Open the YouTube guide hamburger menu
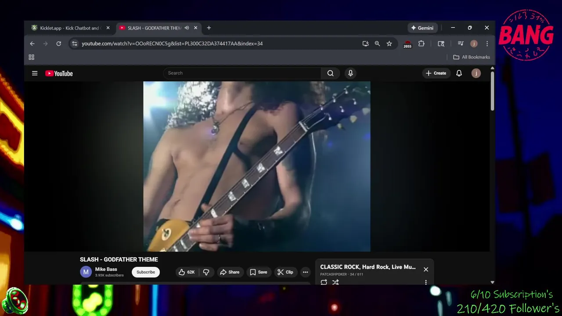 (x=35, y=73)
